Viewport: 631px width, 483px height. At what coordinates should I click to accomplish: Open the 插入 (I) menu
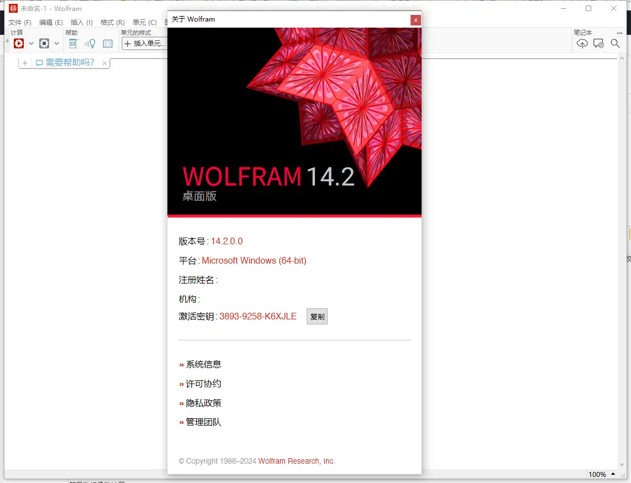click(x=82, y=23)
